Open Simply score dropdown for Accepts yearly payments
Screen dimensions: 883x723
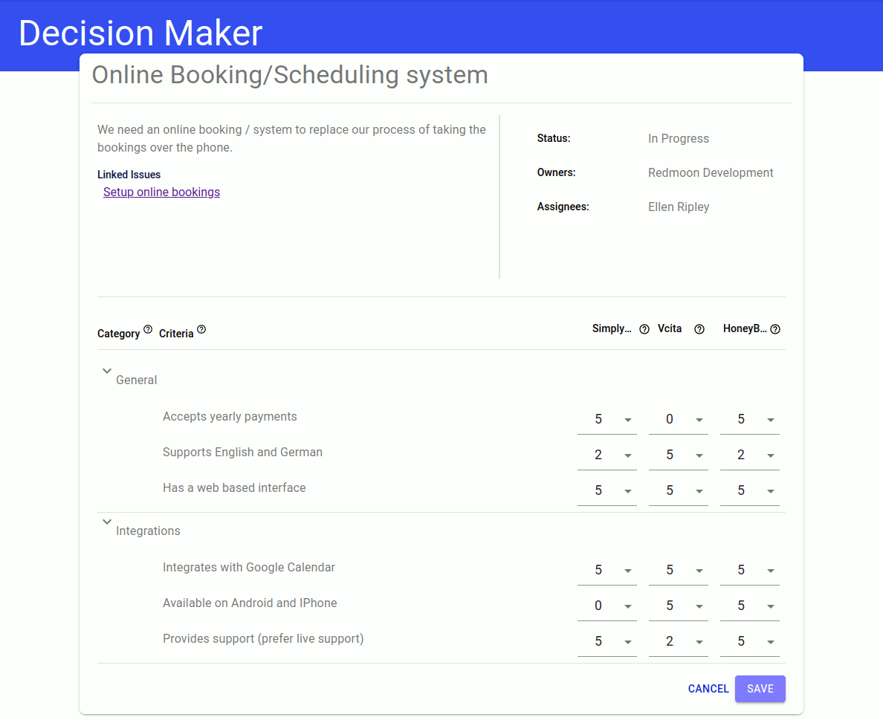[x=607, y=420]
